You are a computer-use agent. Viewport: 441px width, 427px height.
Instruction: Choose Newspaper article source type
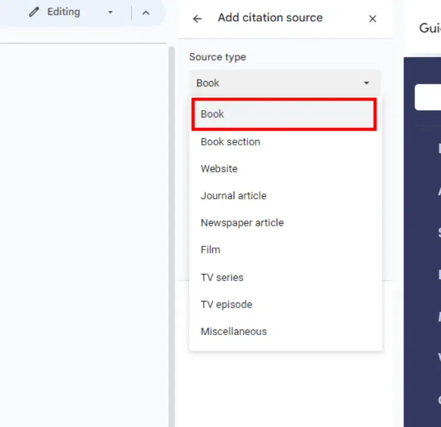coord(286,223)
